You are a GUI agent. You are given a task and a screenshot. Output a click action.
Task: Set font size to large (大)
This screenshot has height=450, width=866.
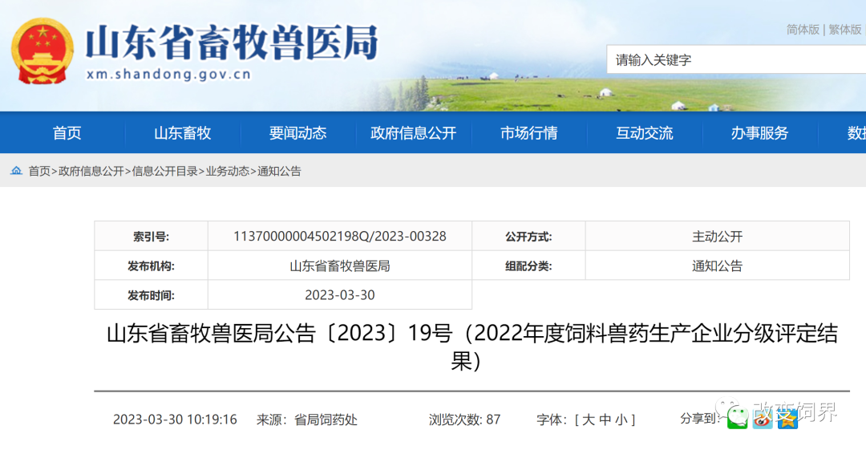(x=588, y=420)
